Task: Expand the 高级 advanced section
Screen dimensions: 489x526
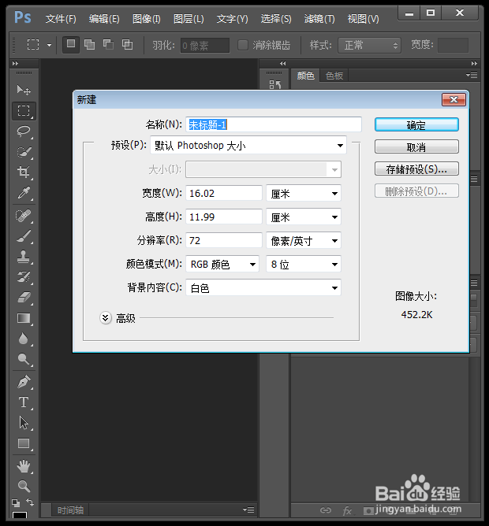Action: click(106, 317)
